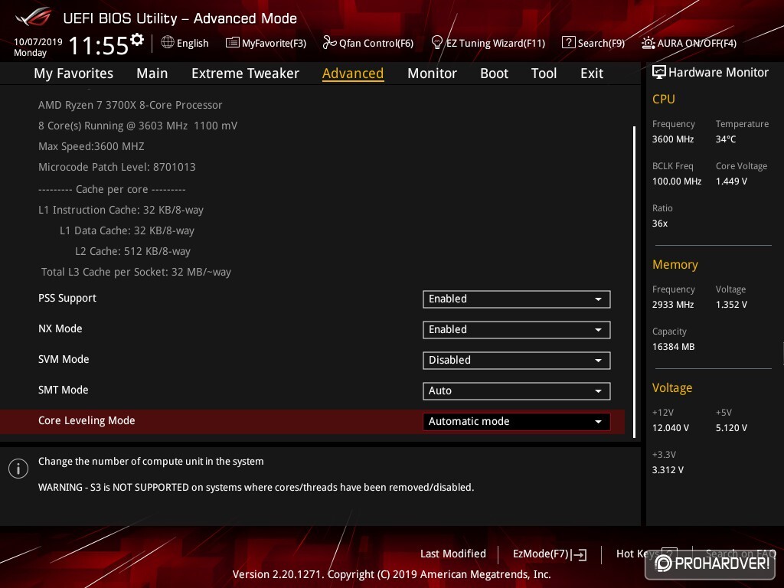The image size is (784, 588).
Task: Click the S3 NOT SUPPORTED warning text
Action: pyautogui.click(x=256, y=487)
